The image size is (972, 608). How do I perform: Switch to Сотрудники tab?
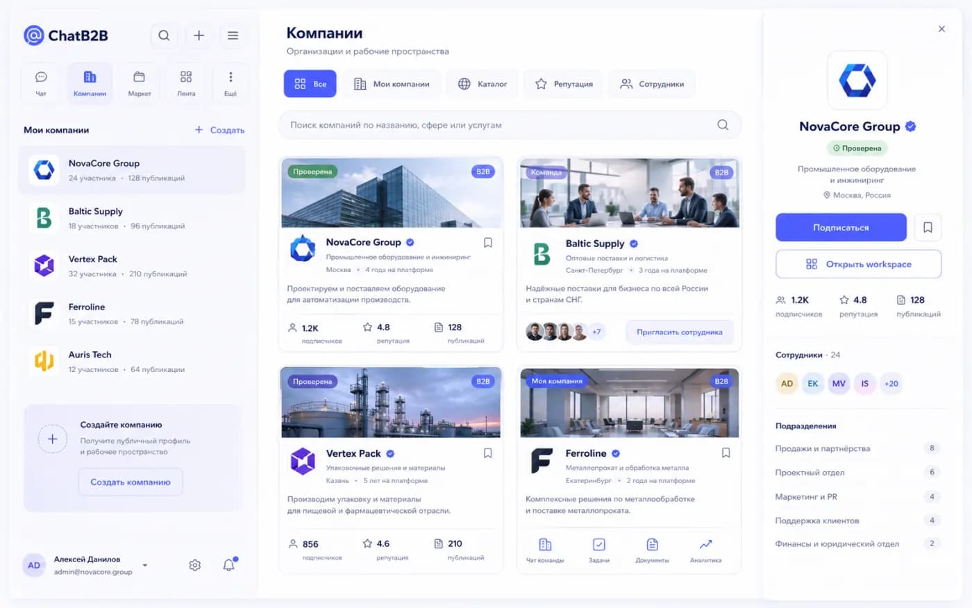pos(652,84)
